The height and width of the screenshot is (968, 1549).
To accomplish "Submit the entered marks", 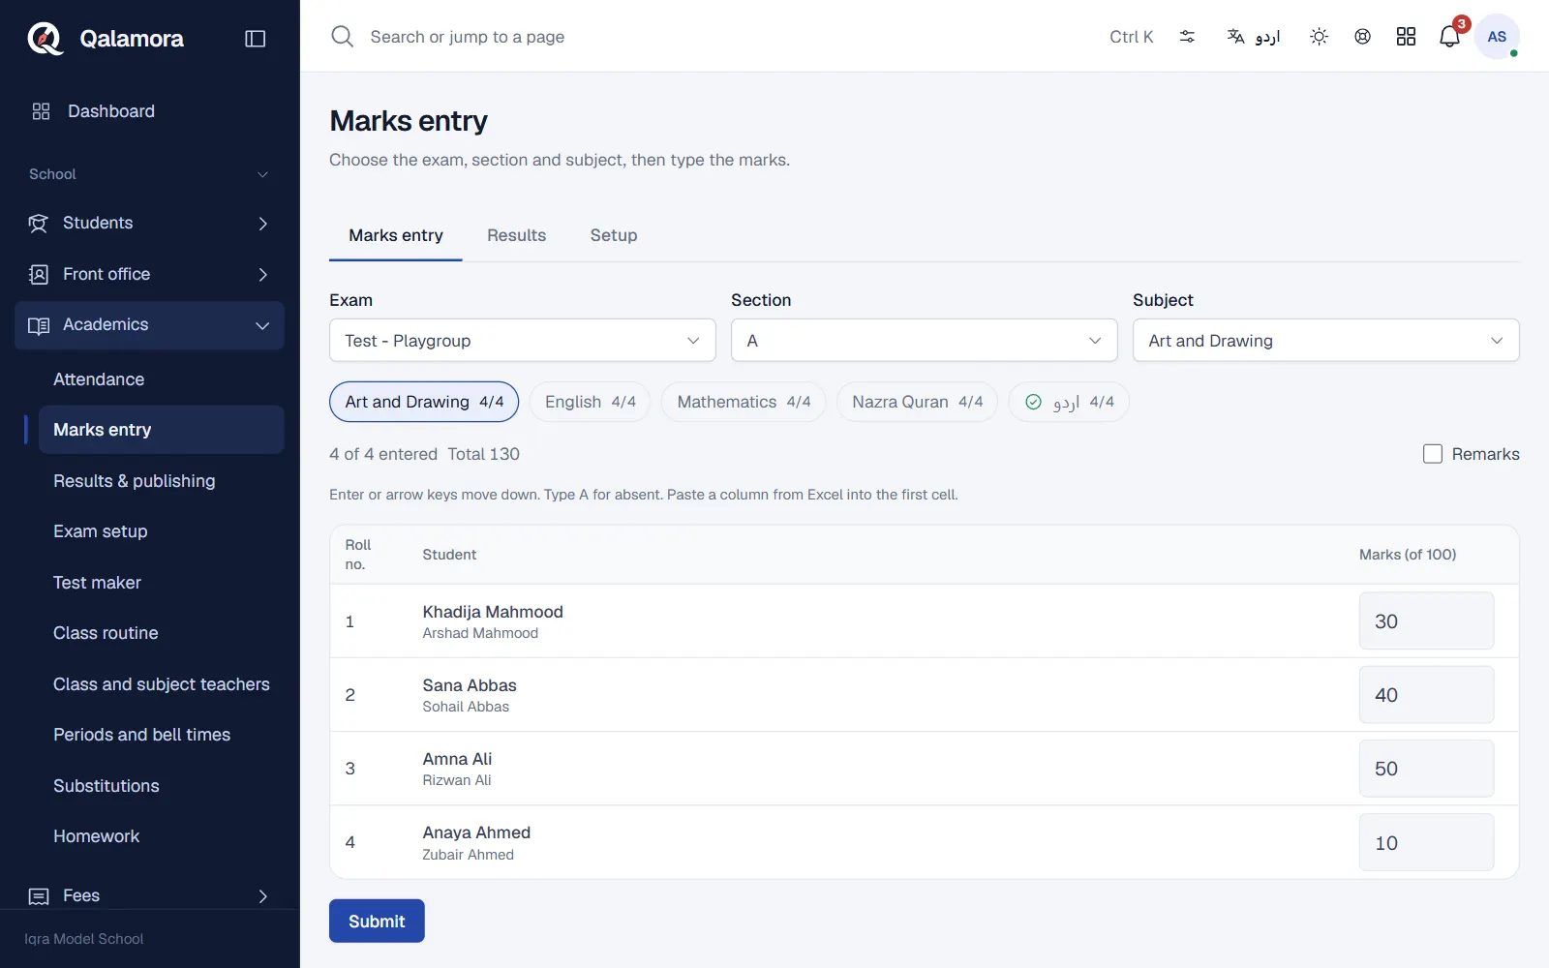I will pyautogui.click(x=377, y=922).
